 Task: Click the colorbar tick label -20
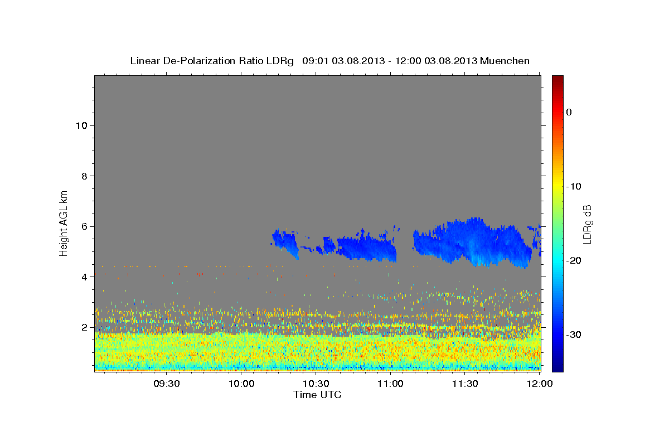(574, 260)
